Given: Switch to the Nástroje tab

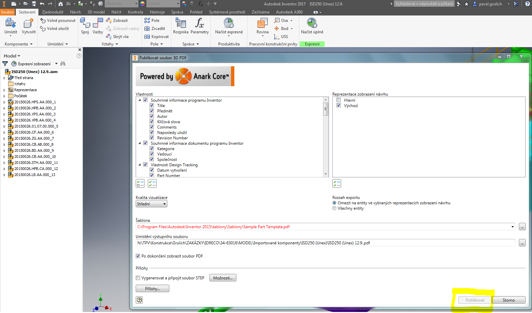Looking at the screenshot, I should 157,12.
